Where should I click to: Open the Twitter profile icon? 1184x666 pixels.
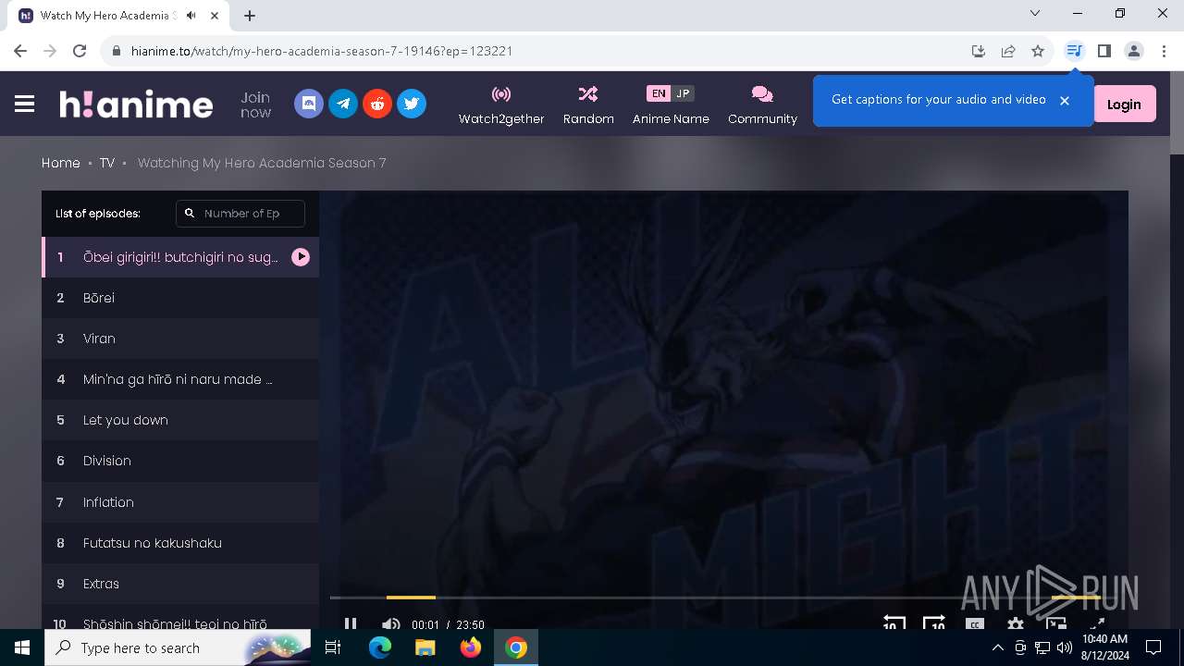click(x=412, y=104)
